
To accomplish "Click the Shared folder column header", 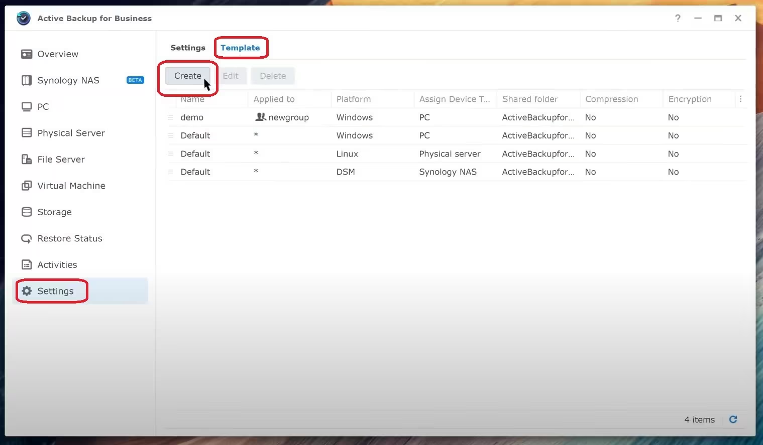I will pos(530,99).
